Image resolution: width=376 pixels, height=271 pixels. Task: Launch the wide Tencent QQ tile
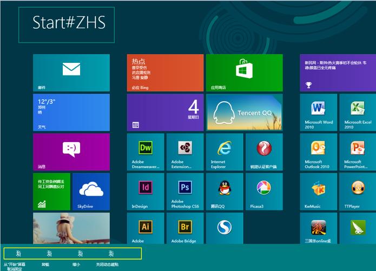(x=245, y=112)
